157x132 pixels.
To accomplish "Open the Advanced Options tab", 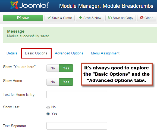I will coord(69,53).
